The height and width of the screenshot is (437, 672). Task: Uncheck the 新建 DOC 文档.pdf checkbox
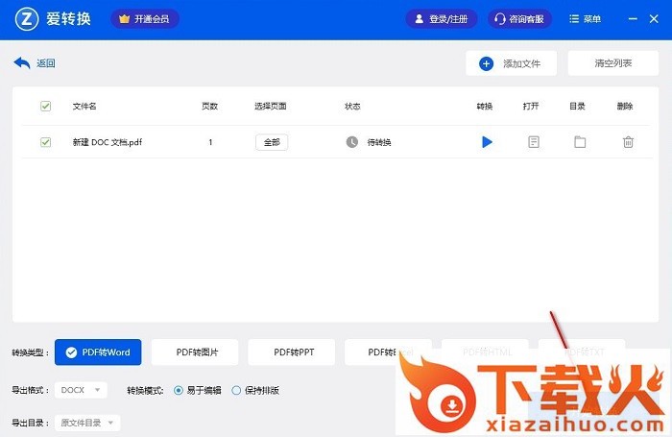click(x=45, y=142)
